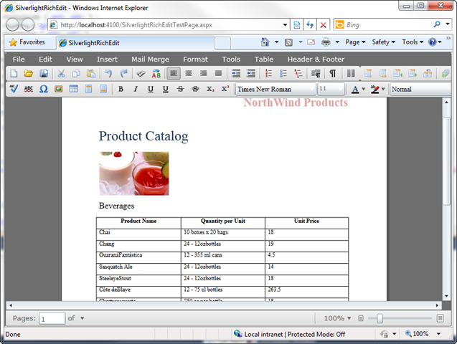Screen dimensions: 457x344
Task: Open Table menu
Action: (264, 59)
